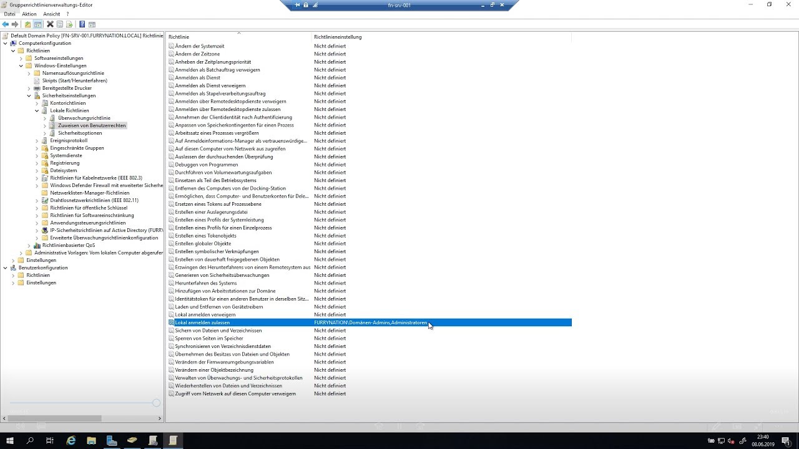Launch Internet Explorer from the taskbar
The height and width of the screenshot is (449, 799).
pos(71,440)
